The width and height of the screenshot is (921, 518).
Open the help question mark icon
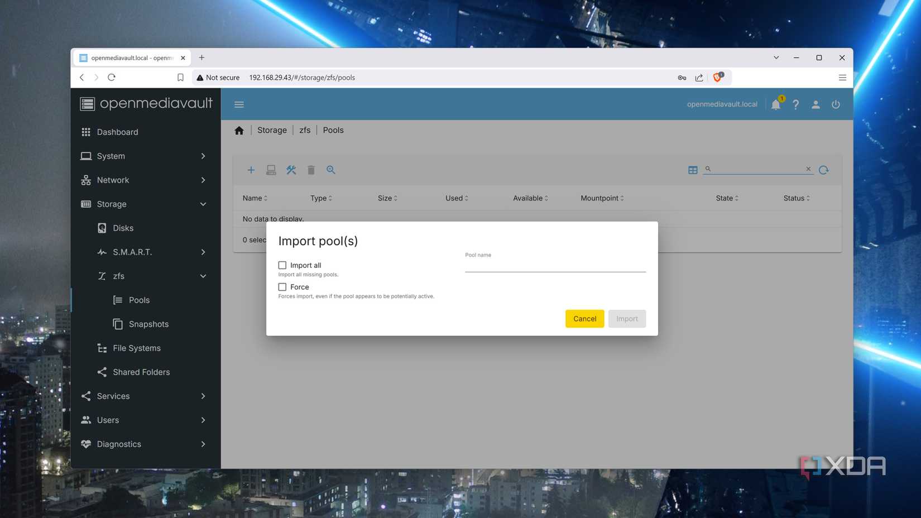(796, 104)
